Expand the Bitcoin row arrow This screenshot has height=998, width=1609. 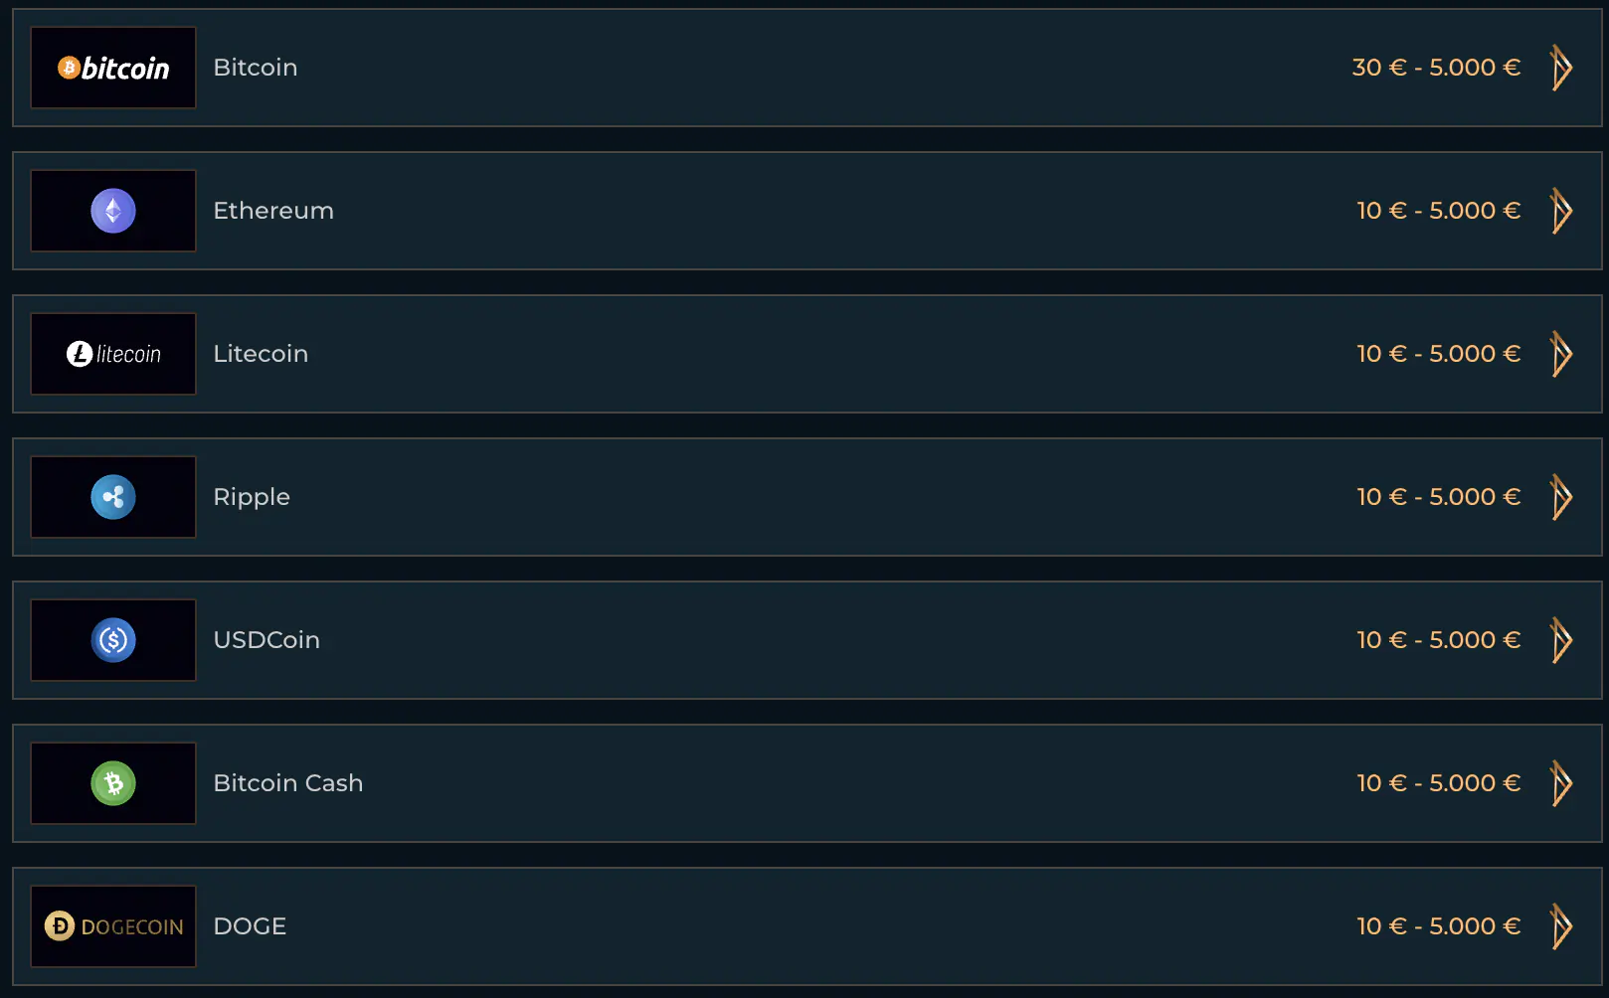point(1561,68)
